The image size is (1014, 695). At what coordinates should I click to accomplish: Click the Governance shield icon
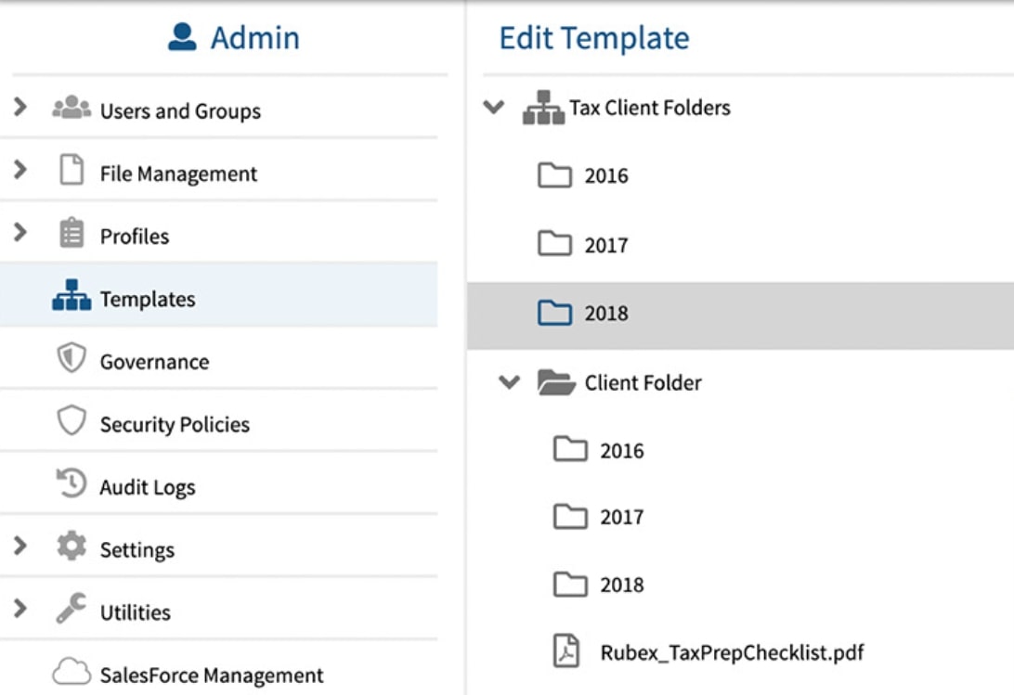click(x=71, y=357)
